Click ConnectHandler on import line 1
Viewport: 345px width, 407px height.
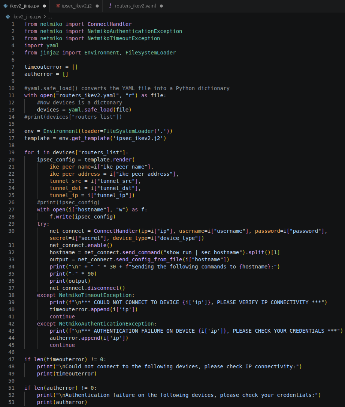(x=109, y=24)
